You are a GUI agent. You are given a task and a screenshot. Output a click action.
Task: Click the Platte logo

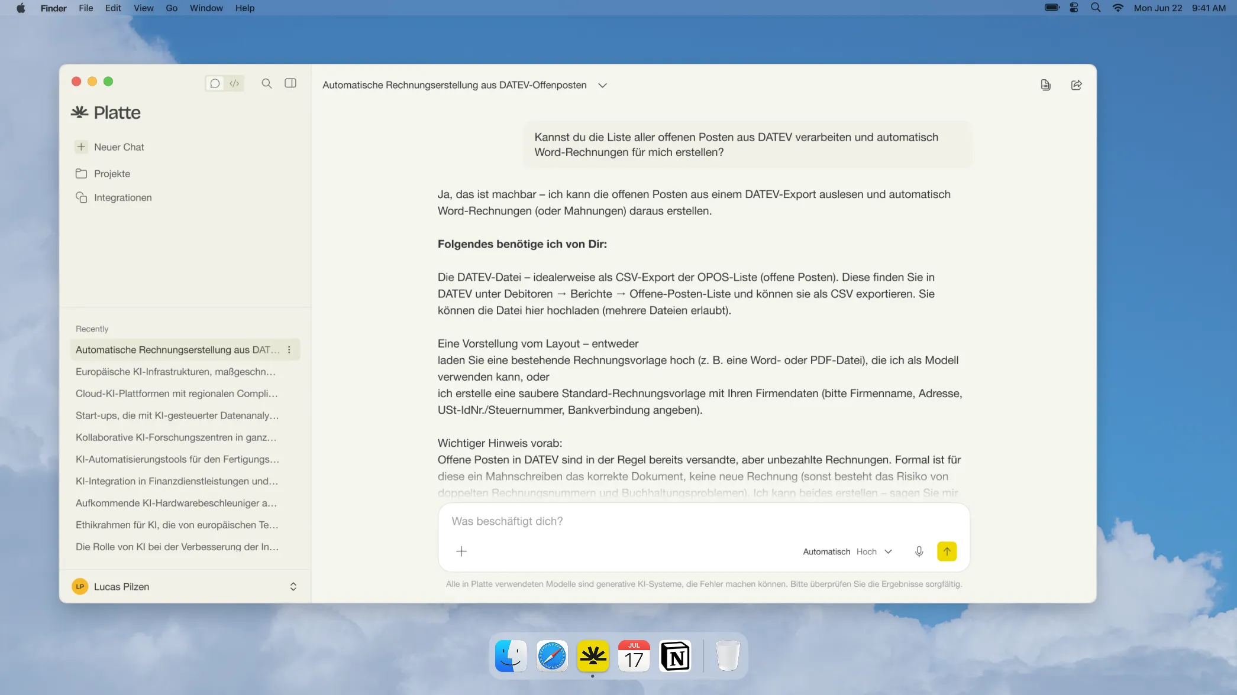106,112
